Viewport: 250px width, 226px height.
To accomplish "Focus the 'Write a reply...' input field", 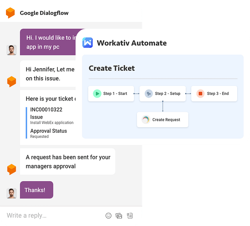I will pyautogui.click(x=54, y=216).
